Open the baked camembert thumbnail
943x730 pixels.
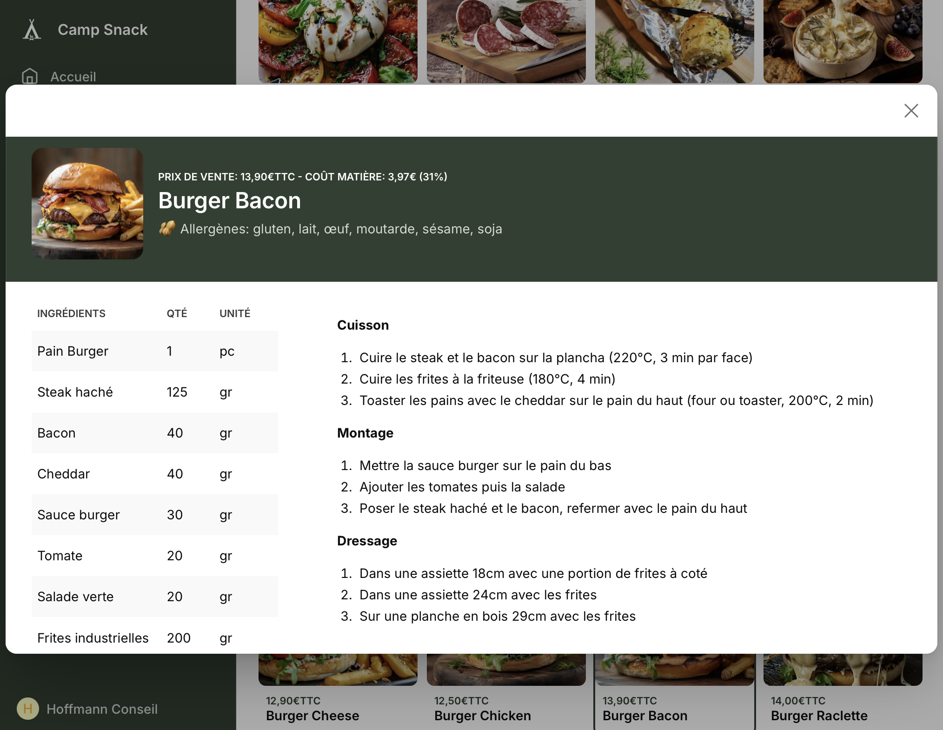coord(843,42)
